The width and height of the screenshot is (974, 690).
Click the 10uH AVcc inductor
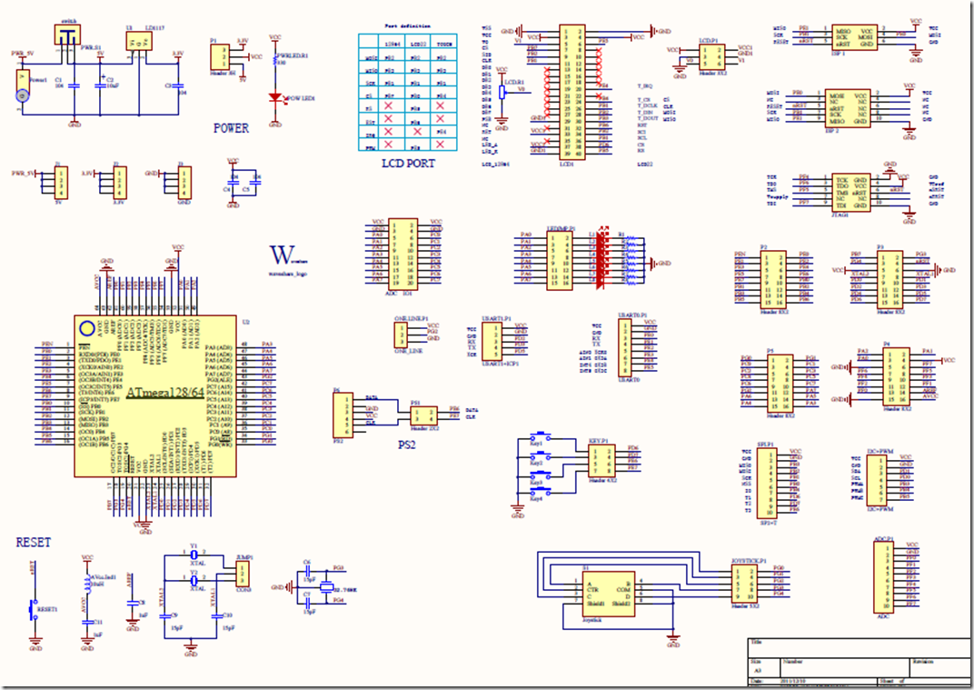(87, 585)
